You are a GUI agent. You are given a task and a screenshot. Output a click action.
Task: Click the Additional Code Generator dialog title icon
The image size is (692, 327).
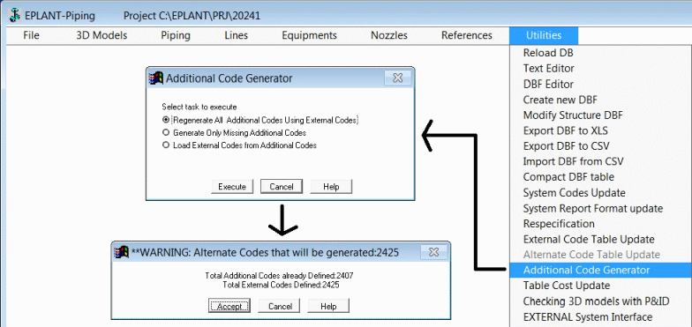point(155,78)
